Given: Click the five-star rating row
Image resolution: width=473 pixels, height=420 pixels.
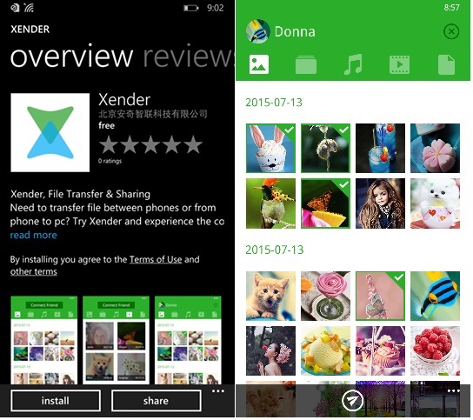Looking at the screenshot, I should click(x=150, y=144).
